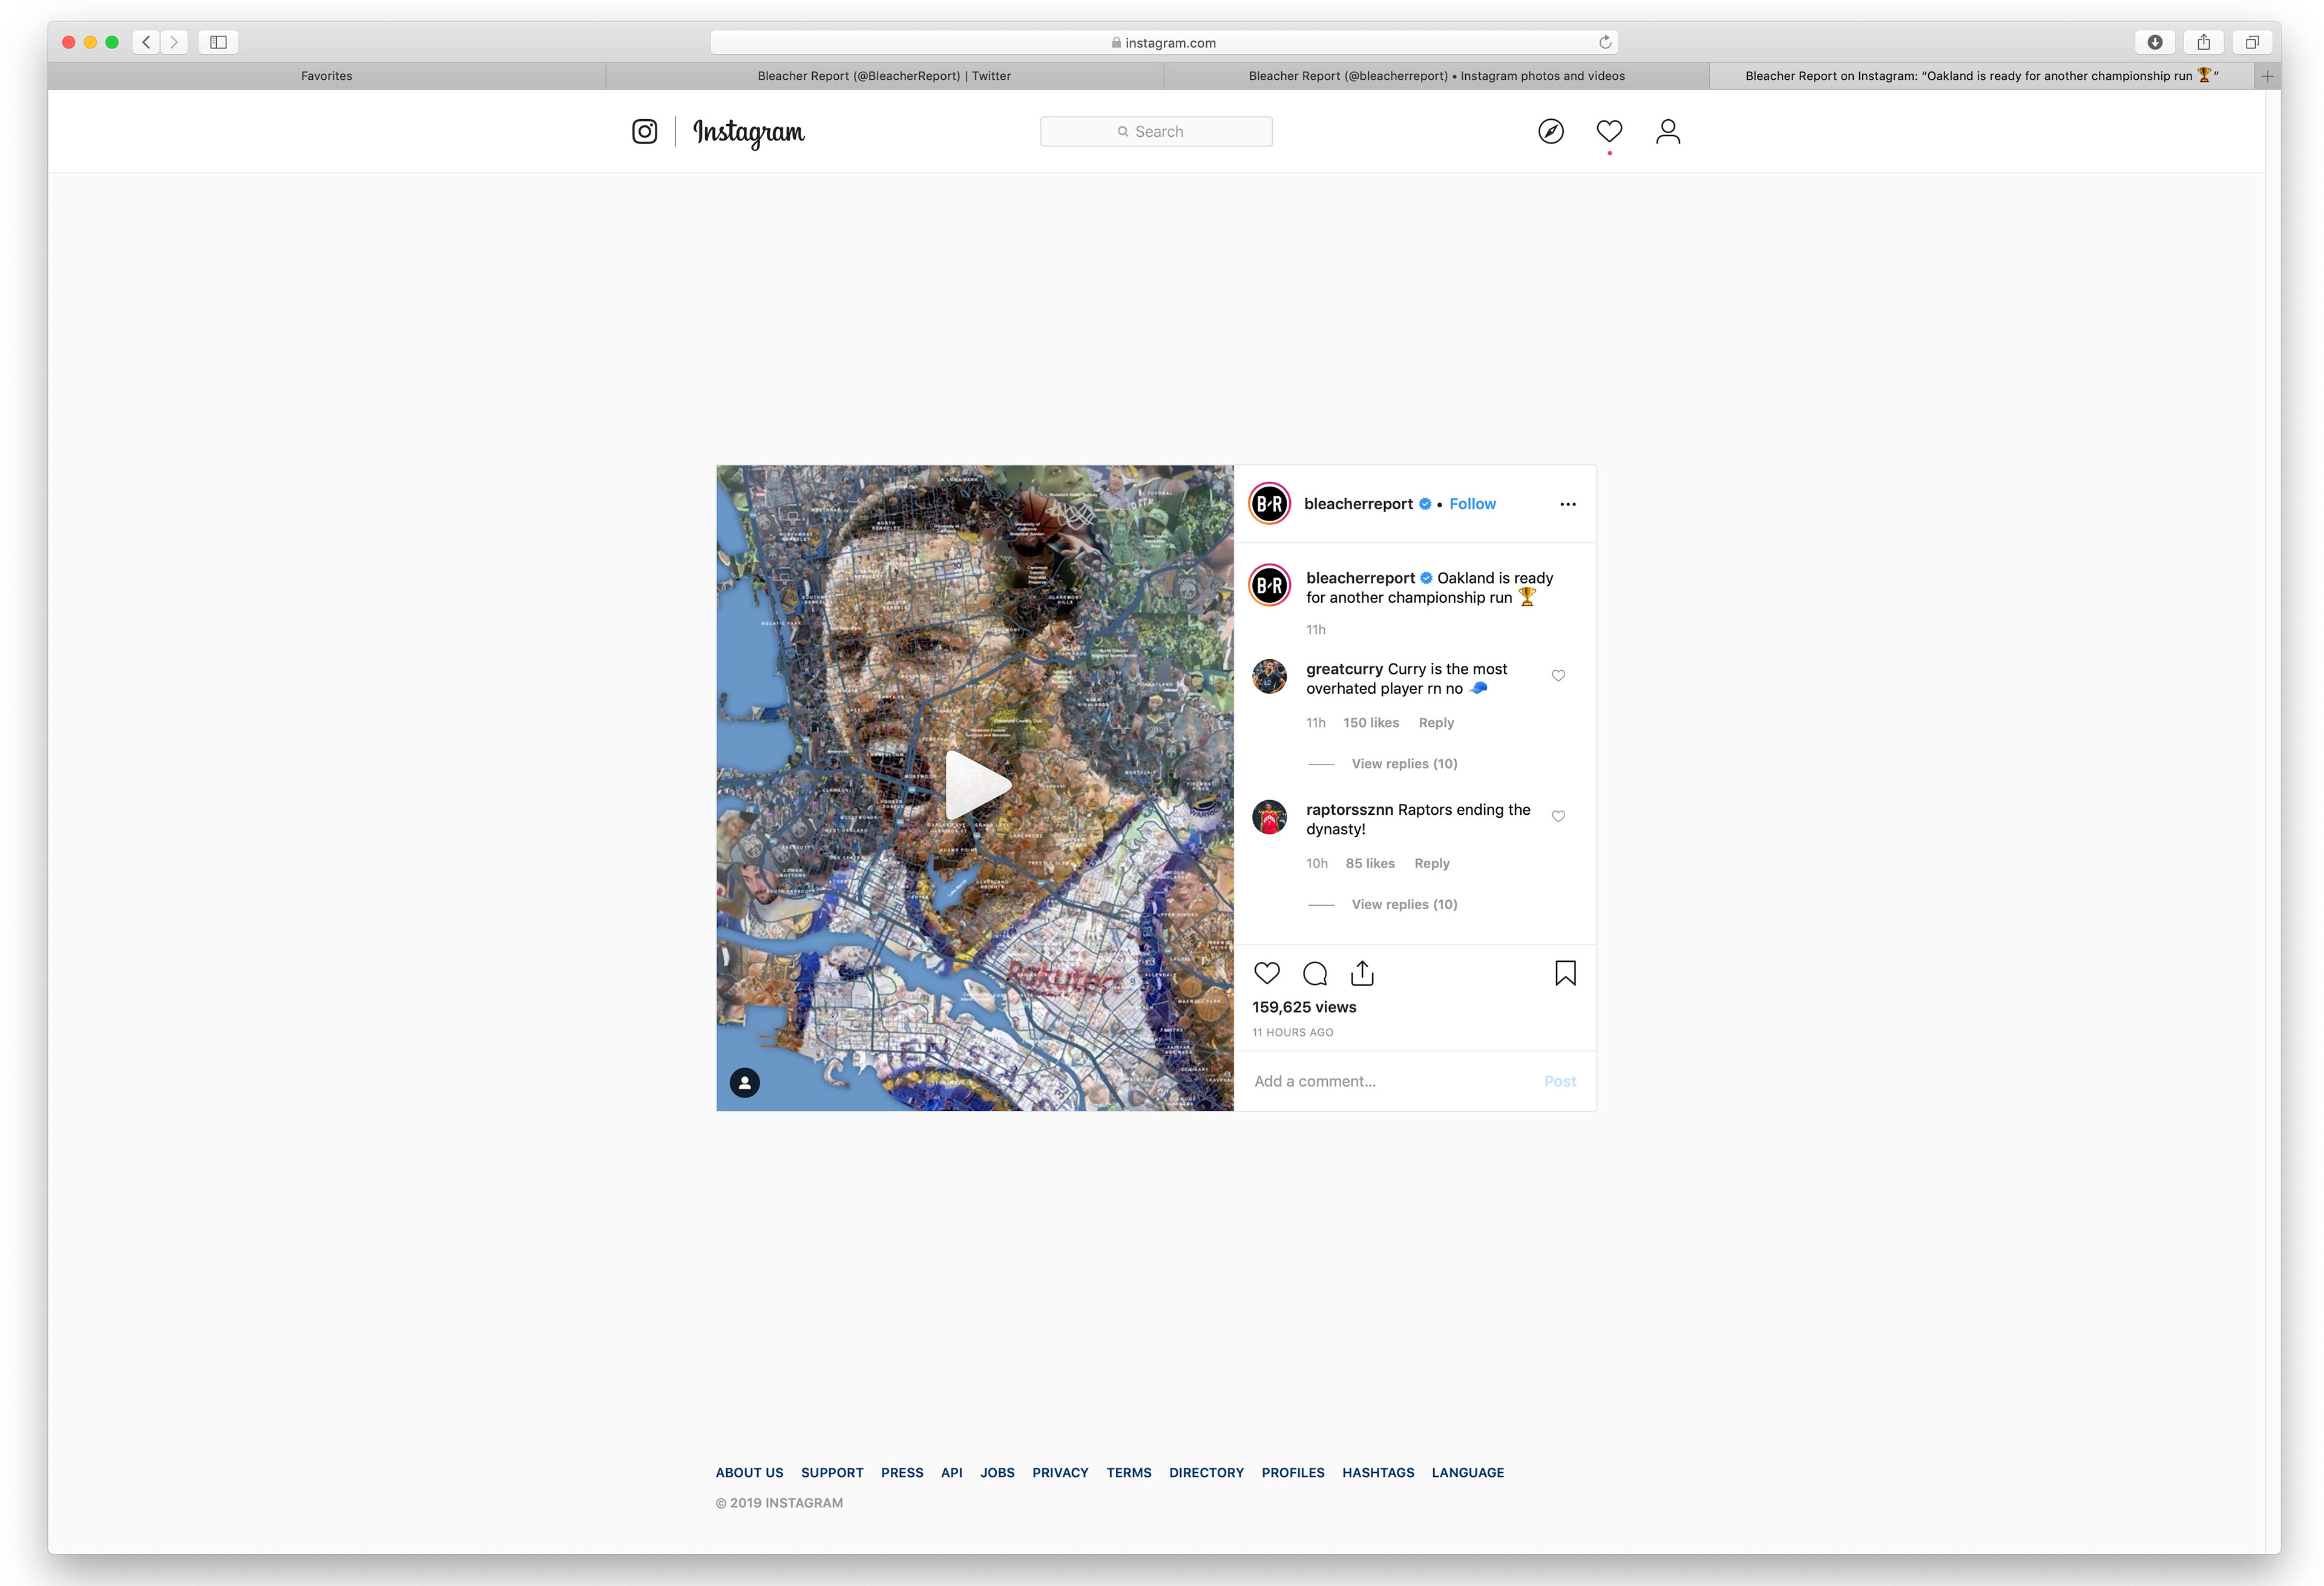Open the HASHTAGS footer link
The height and width of the screenshot is (1586, 2324).
pos(1378,1473)
